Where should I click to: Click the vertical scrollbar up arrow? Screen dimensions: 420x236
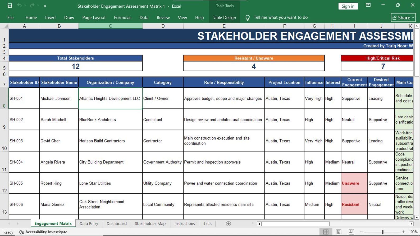(417, 26)
